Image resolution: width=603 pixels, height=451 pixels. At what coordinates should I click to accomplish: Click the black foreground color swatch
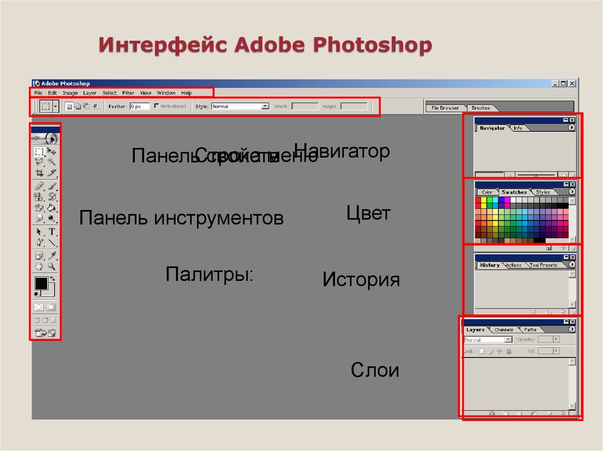coord(41,283)
